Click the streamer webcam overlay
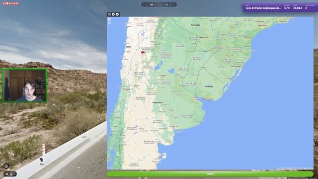Screen dimensions: 318x179 (x=24, y=85)
